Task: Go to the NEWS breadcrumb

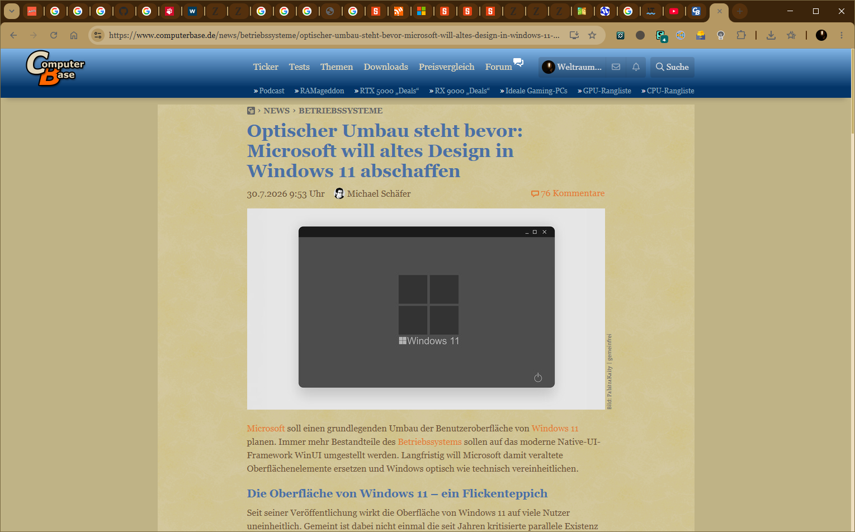Action: click(277, 111)
